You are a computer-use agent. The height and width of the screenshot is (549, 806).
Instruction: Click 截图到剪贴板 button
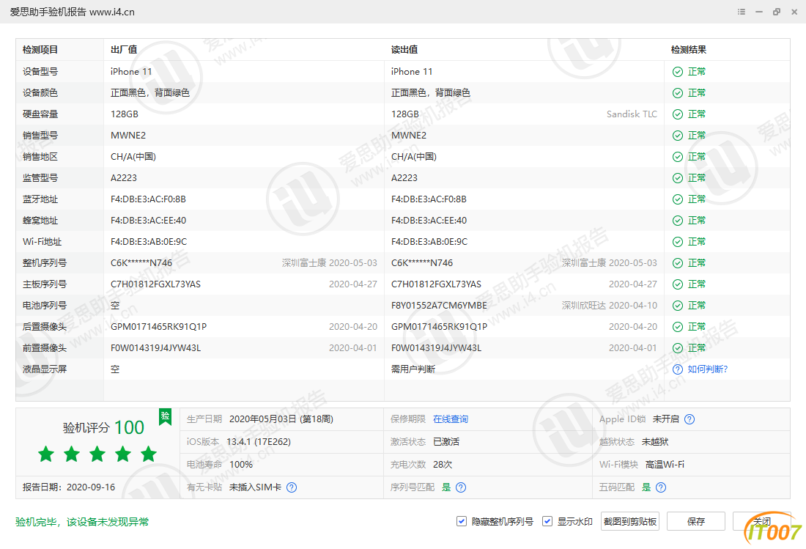(x=629, y=521)
